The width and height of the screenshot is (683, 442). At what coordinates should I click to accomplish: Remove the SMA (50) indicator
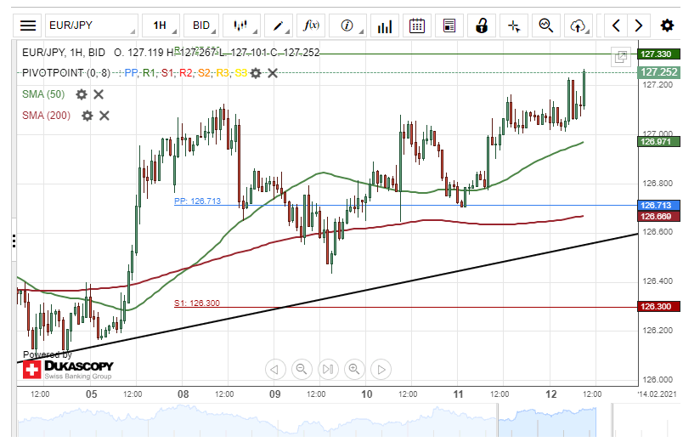click(x=99, y=94)
